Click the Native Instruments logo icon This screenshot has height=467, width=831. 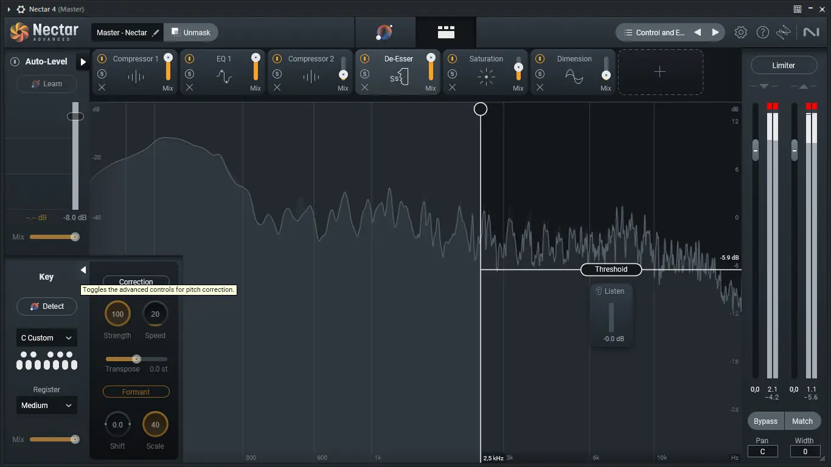tap(811, 33)
